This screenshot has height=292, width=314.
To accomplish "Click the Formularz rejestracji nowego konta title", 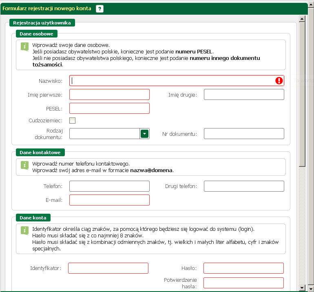I will [47, 9].
